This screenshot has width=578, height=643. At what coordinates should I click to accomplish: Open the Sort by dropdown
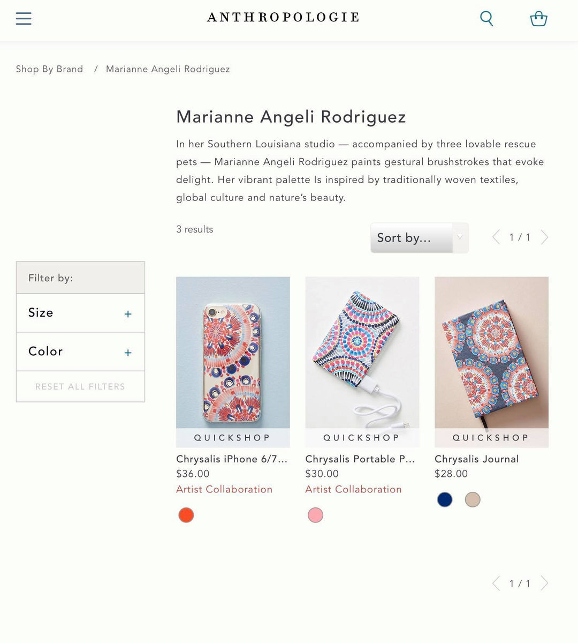(419, 238)
